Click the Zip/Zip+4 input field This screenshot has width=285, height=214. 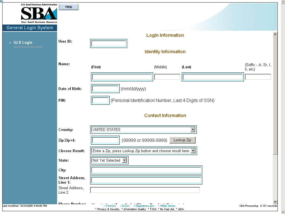tap(105, 140)
